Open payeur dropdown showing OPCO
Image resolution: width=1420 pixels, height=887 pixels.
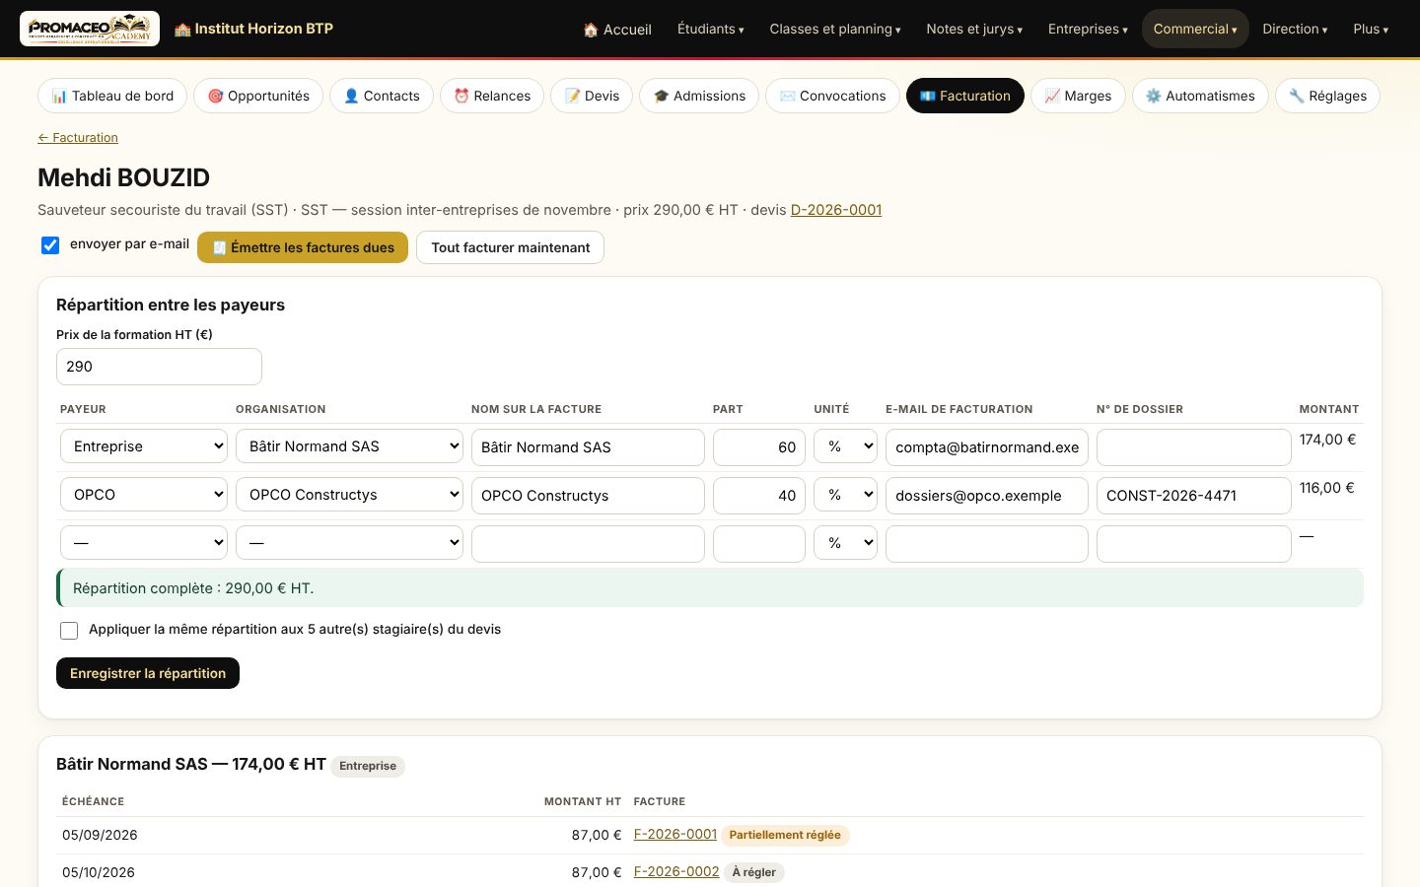click(144, 495)
